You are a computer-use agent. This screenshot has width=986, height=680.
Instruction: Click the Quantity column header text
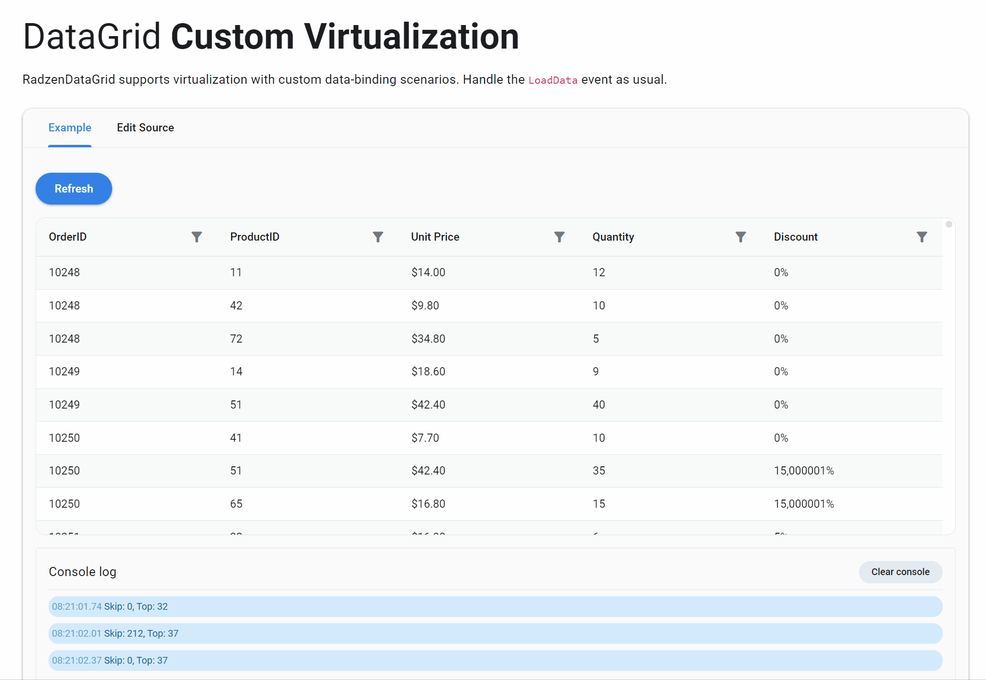click(613, 237)
